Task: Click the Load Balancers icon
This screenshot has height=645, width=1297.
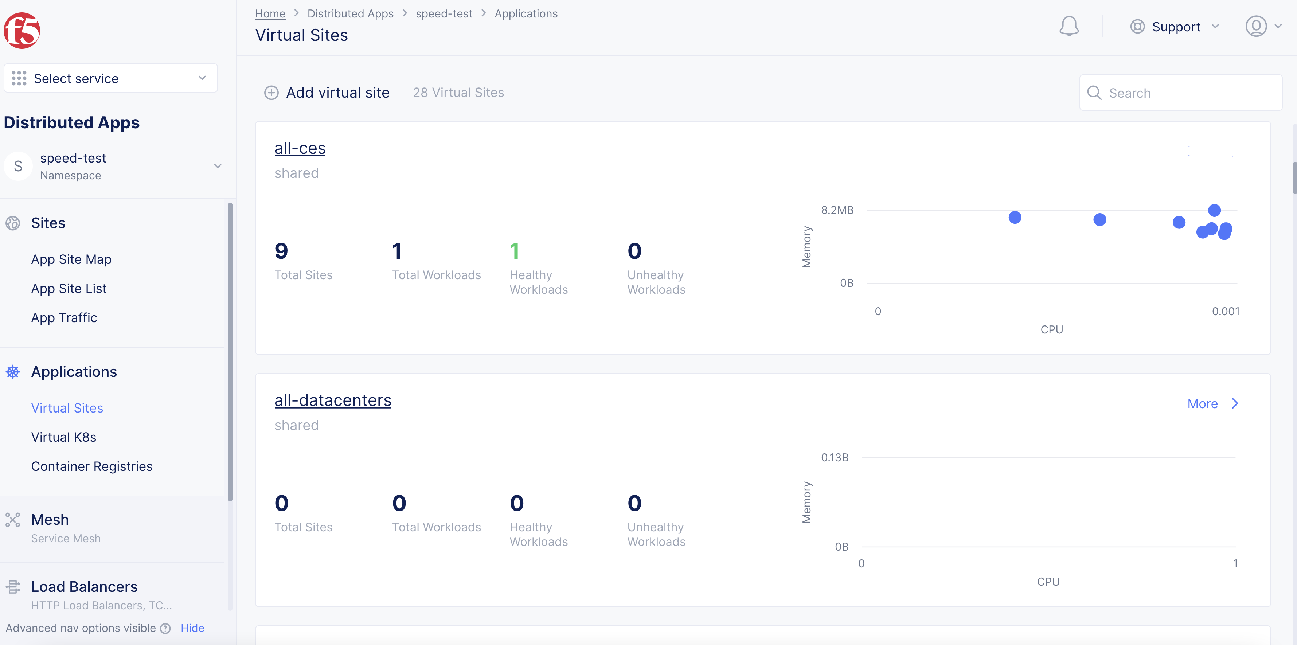Action: point(13,586)
